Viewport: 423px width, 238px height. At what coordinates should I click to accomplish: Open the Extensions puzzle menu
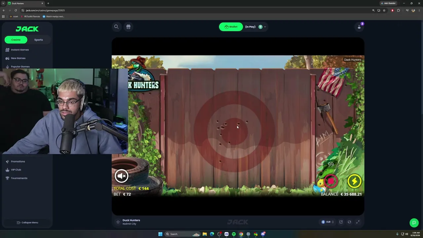click(x=398, y=10)
